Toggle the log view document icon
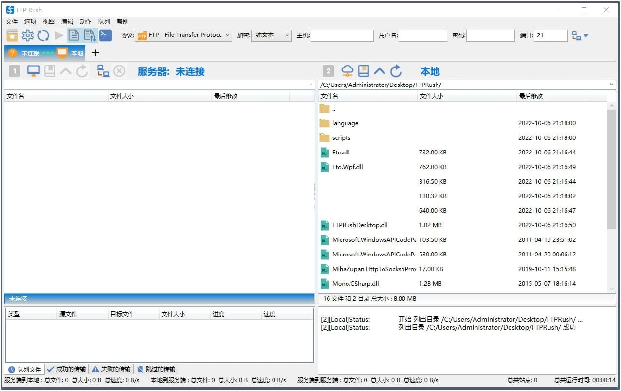 point(73,35)
